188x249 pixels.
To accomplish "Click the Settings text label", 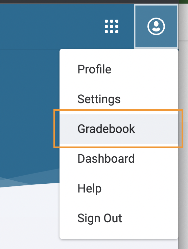I will pos(99,99).
